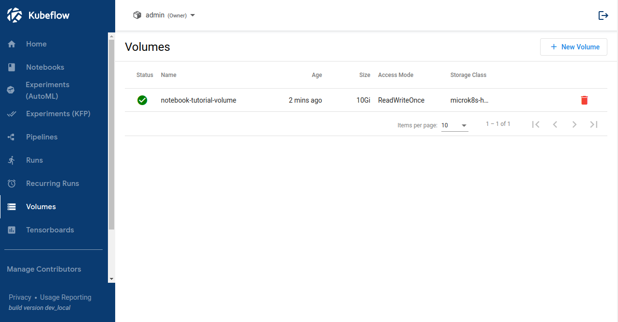Open the Manage Contributors link
Image resolution: width=618 pixels, height=322 pixels.
[x=44, y=269]
